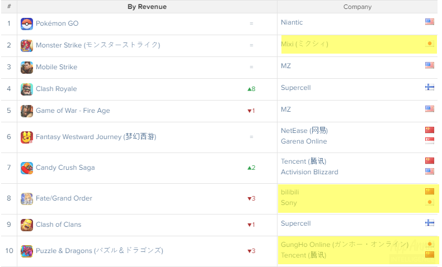Open Game of War - Fire Age link
Screen dimensions: 442x267
click(73, 111)
